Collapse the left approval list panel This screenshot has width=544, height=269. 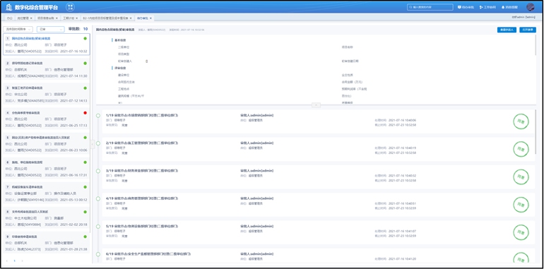pyautogui.click(x=92, y=144)
